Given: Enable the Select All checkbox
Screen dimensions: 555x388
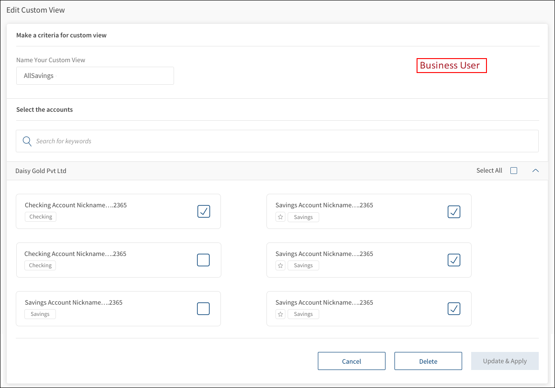Looking at the screenshot, I should [514, 171].
